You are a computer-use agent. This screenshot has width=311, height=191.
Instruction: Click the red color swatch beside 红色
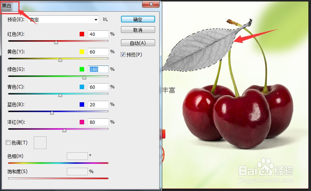click(x=82, y=34)
